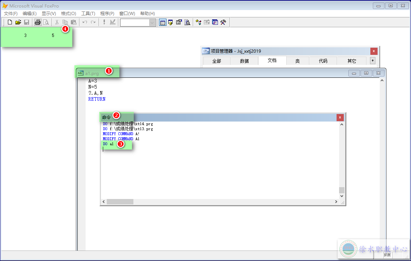Collapse Project Manager with the up arrow

click(x=373, y=61)
